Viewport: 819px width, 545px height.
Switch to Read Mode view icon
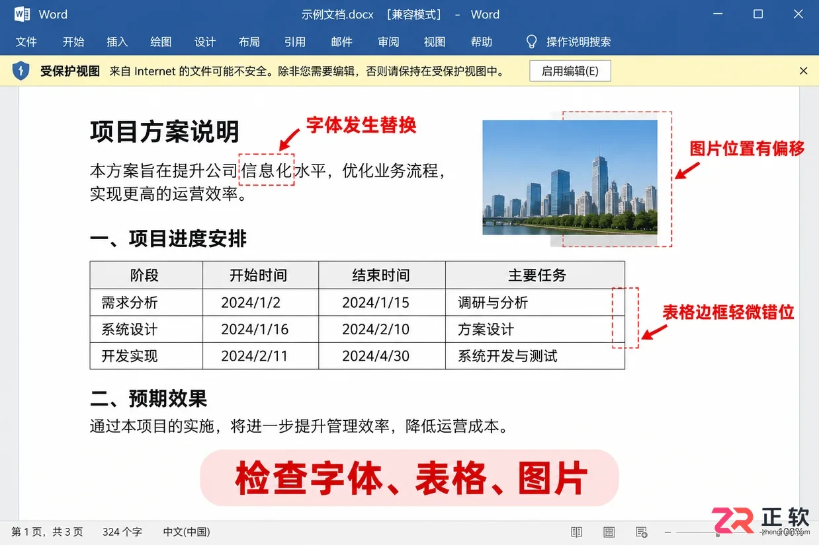[x=576, y=532]
